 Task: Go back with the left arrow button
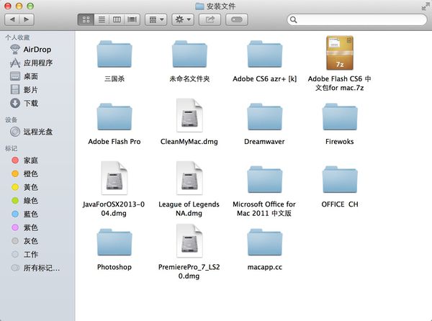point(12,19)
